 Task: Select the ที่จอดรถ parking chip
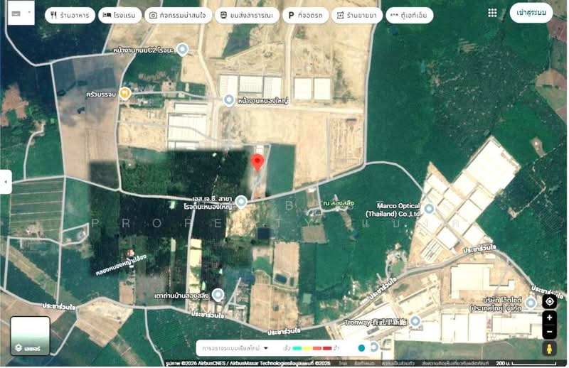click(x=306, y=15)
